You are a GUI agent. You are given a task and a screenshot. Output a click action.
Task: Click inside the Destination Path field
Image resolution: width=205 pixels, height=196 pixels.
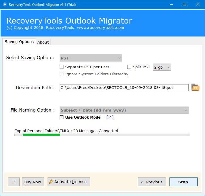(124, 87)
